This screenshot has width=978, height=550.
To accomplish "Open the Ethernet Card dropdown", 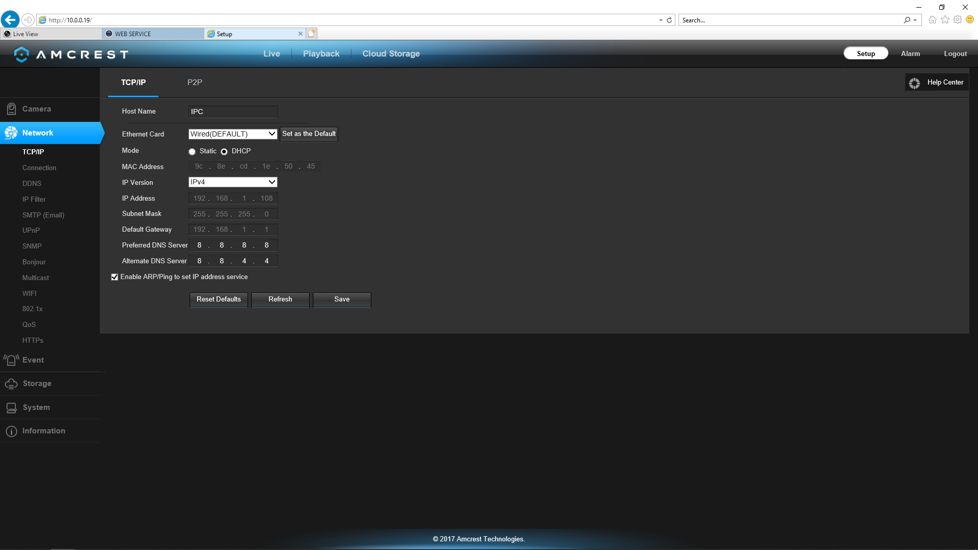I will [233, 134].
